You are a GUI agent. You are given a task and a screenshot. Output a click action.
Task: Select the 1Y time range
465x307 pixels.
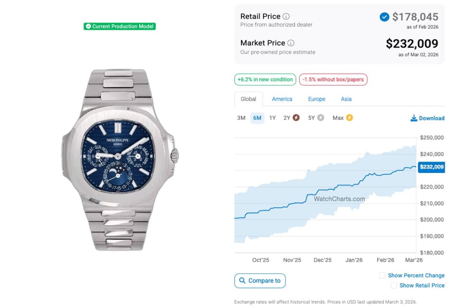point(272,118)
